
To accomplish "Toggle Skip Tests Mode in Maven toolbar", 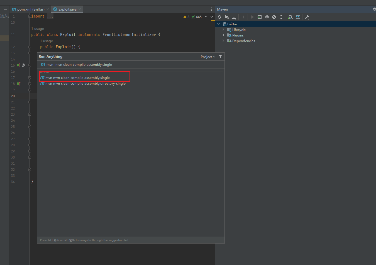I will [x=274, y=17].
